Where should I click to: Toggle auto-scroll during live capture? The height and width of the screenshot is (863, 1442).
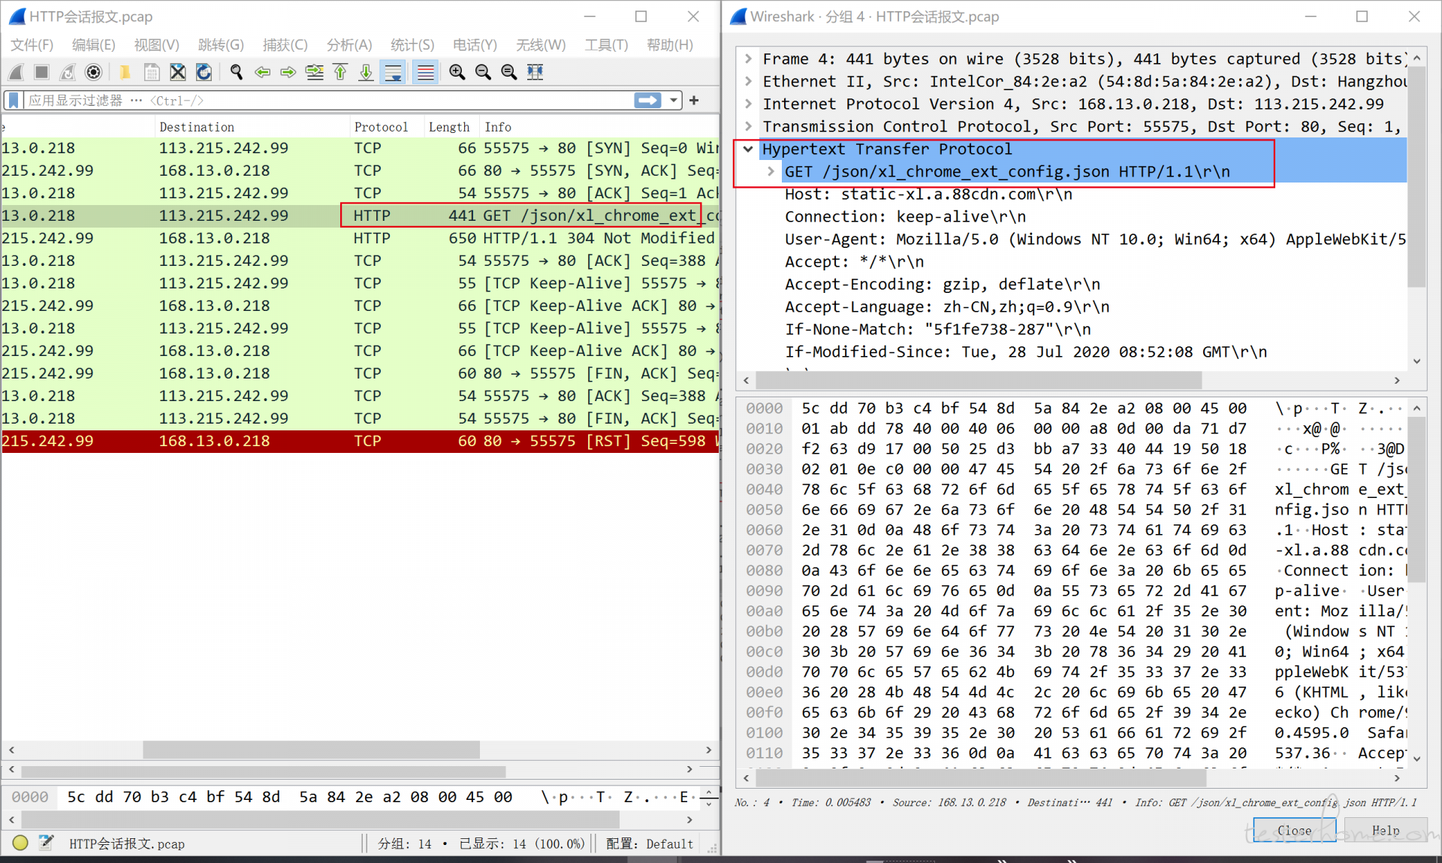click(393, 72)
